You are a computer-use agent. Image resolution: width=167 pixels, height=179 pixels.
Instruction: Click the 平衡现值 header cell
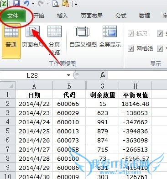tap(136, 95)
